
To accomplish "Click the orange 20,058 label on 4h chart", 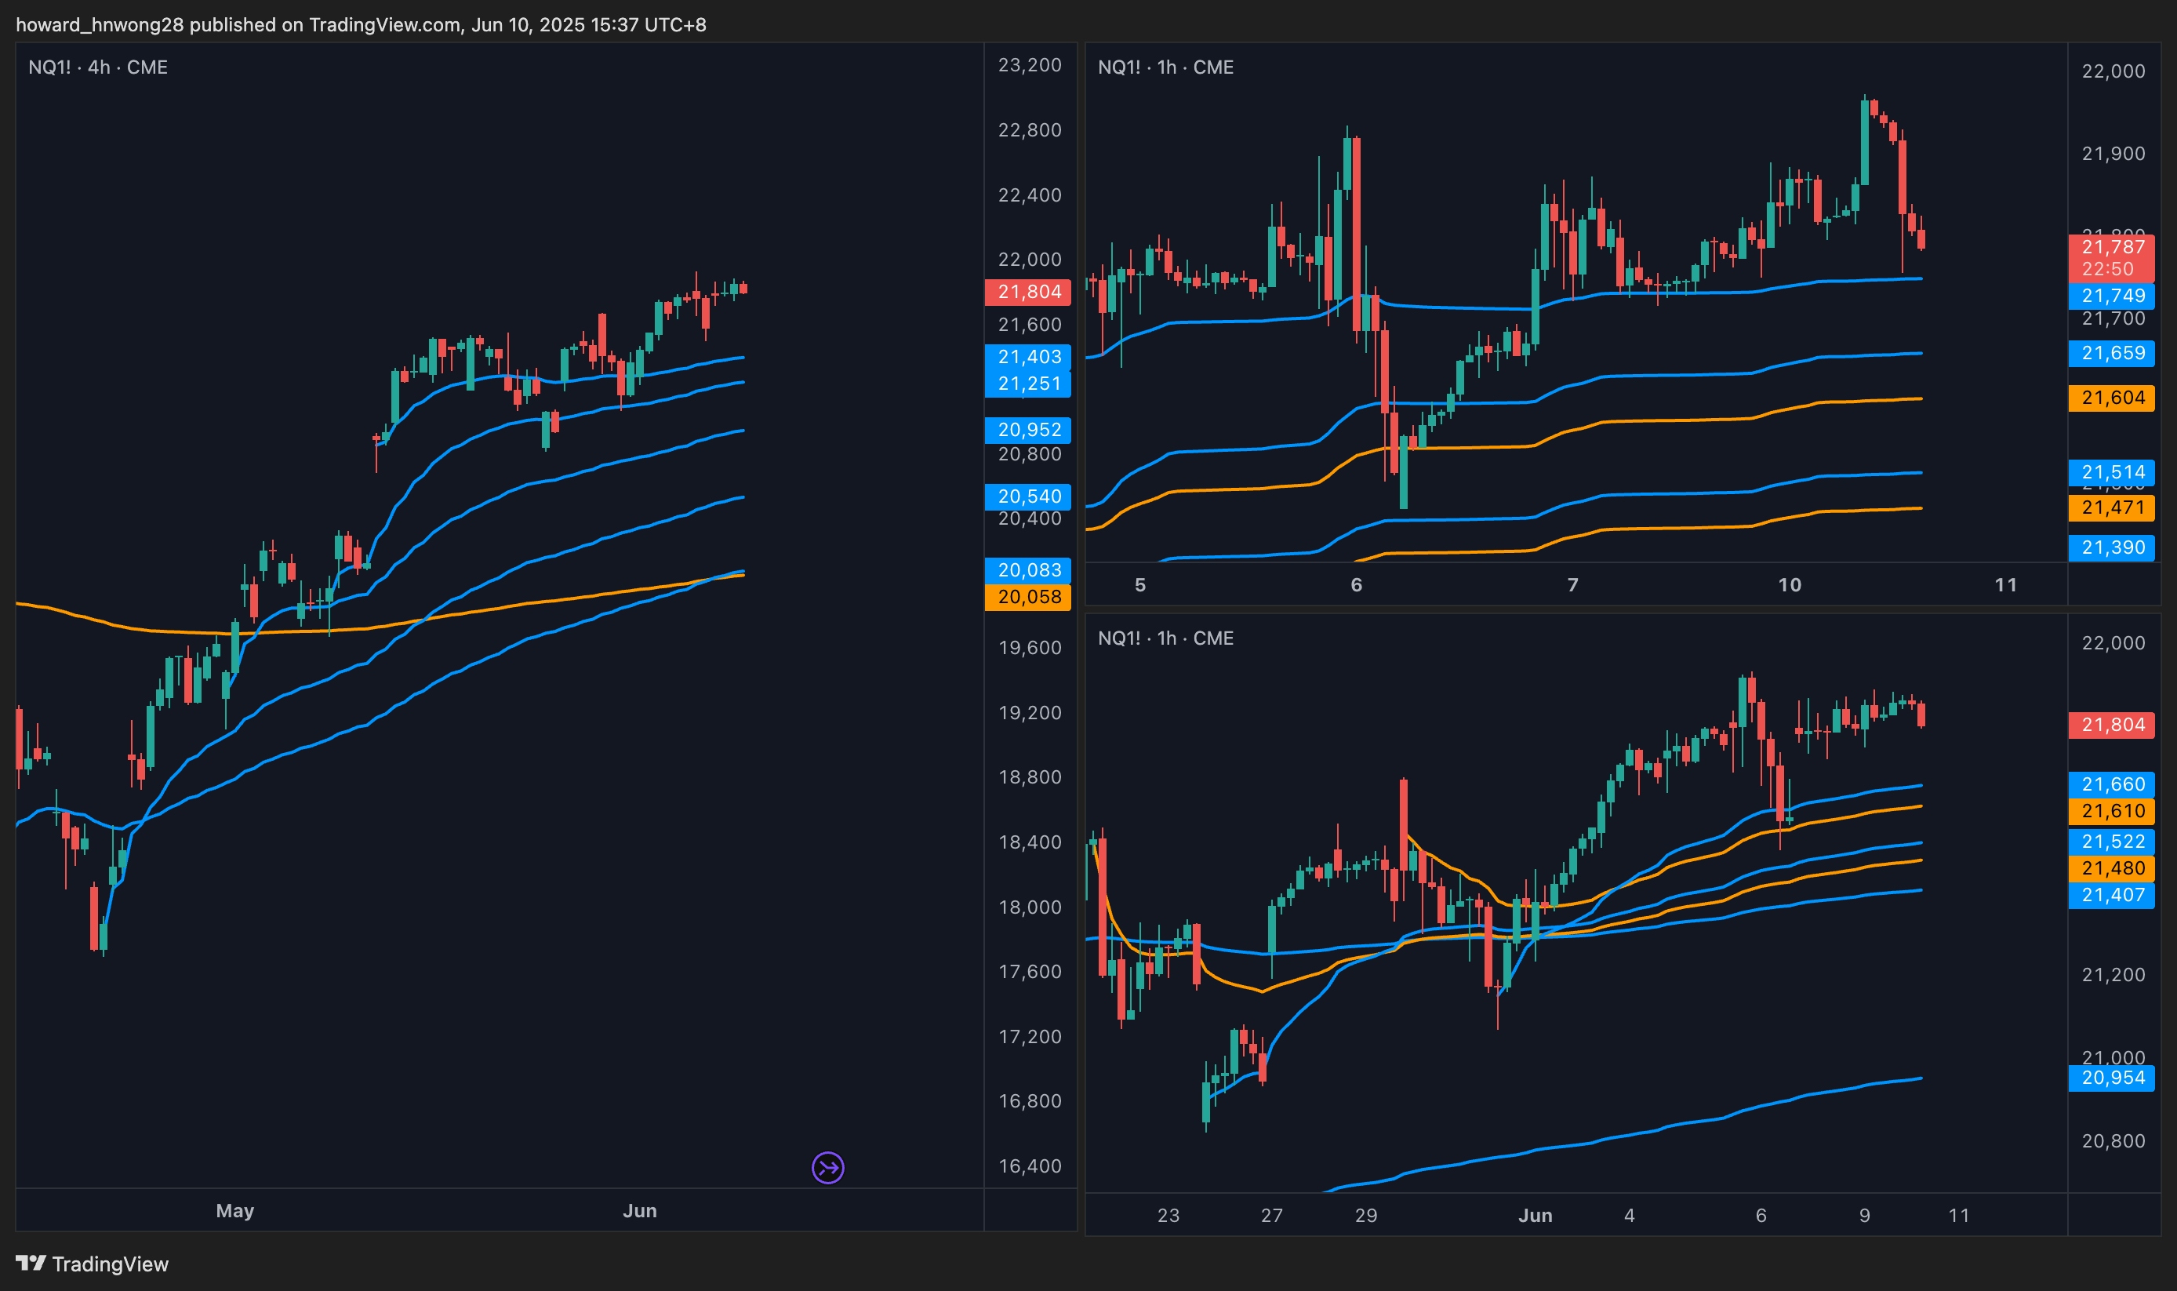I will pos(1028,597).
